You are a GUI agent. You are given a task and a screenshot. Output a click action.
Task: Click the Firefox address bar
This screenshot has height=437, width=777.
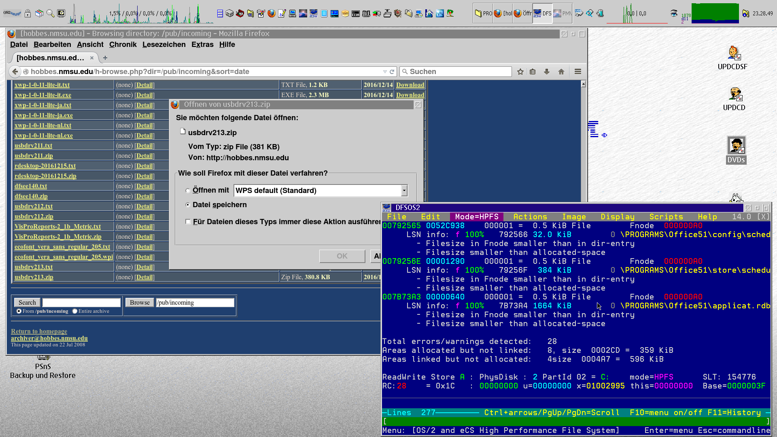pos(204,72)
